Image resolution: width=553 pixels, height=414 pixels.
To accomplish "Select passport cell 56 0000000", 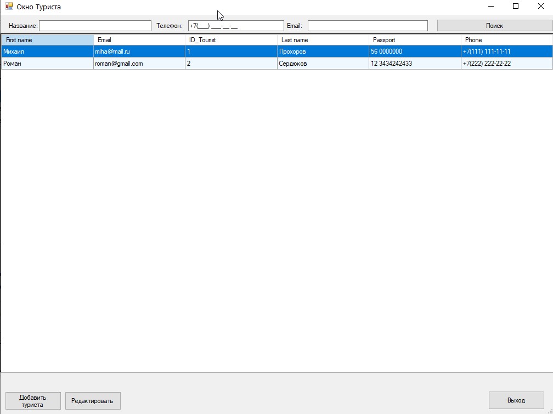I will click(x=415, y=51).
